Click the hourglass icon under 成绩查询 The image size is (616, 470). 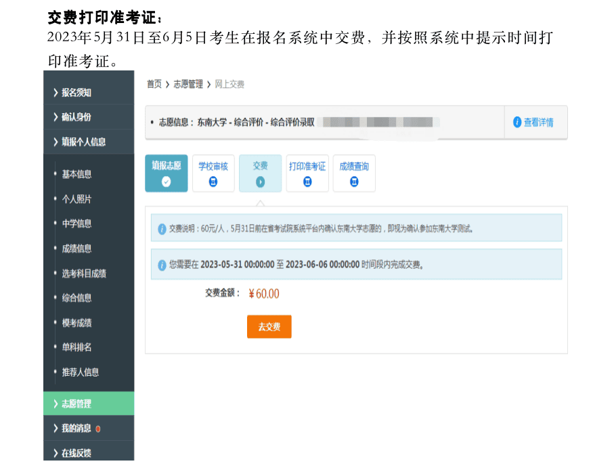pos(354,181)
